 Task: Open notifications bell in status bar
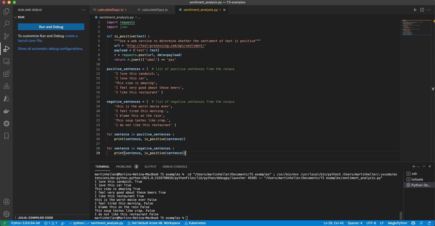click(429, 223)
